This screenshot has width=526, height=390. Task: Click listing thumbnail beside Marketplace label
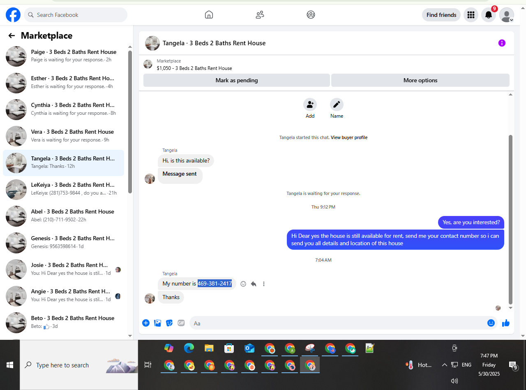coord(148,64)
